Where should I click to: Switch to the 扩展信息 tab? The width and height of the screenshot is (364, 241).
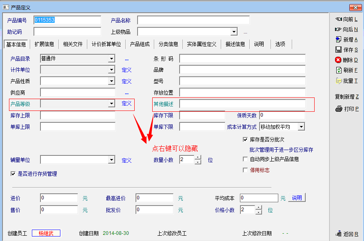tap(44, 44)
